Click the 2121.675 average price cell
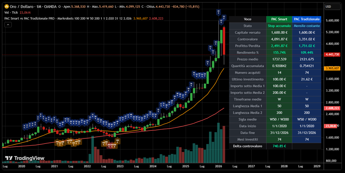Screen dimensions: 345x173 pyautogui.click(x=306, y=59)
